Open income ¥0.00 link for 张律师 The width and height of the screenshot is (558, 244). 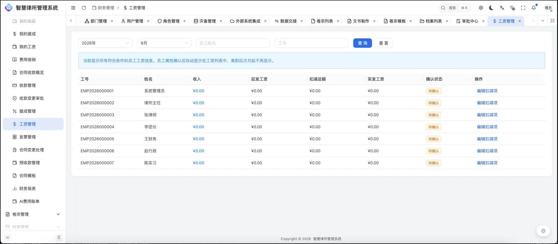click(198, 115)
